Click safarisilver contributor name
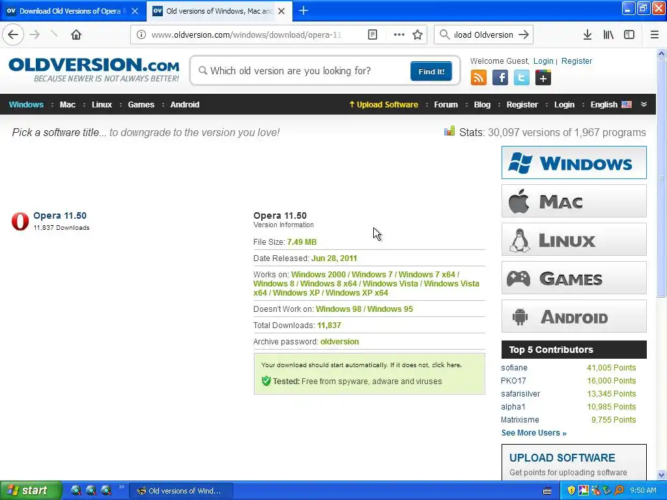The width and height of the screenshot is (667, 500). point(520,394)
